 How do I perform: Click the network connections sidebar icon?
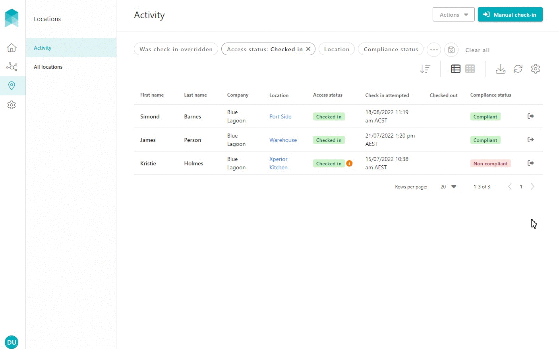12,67
